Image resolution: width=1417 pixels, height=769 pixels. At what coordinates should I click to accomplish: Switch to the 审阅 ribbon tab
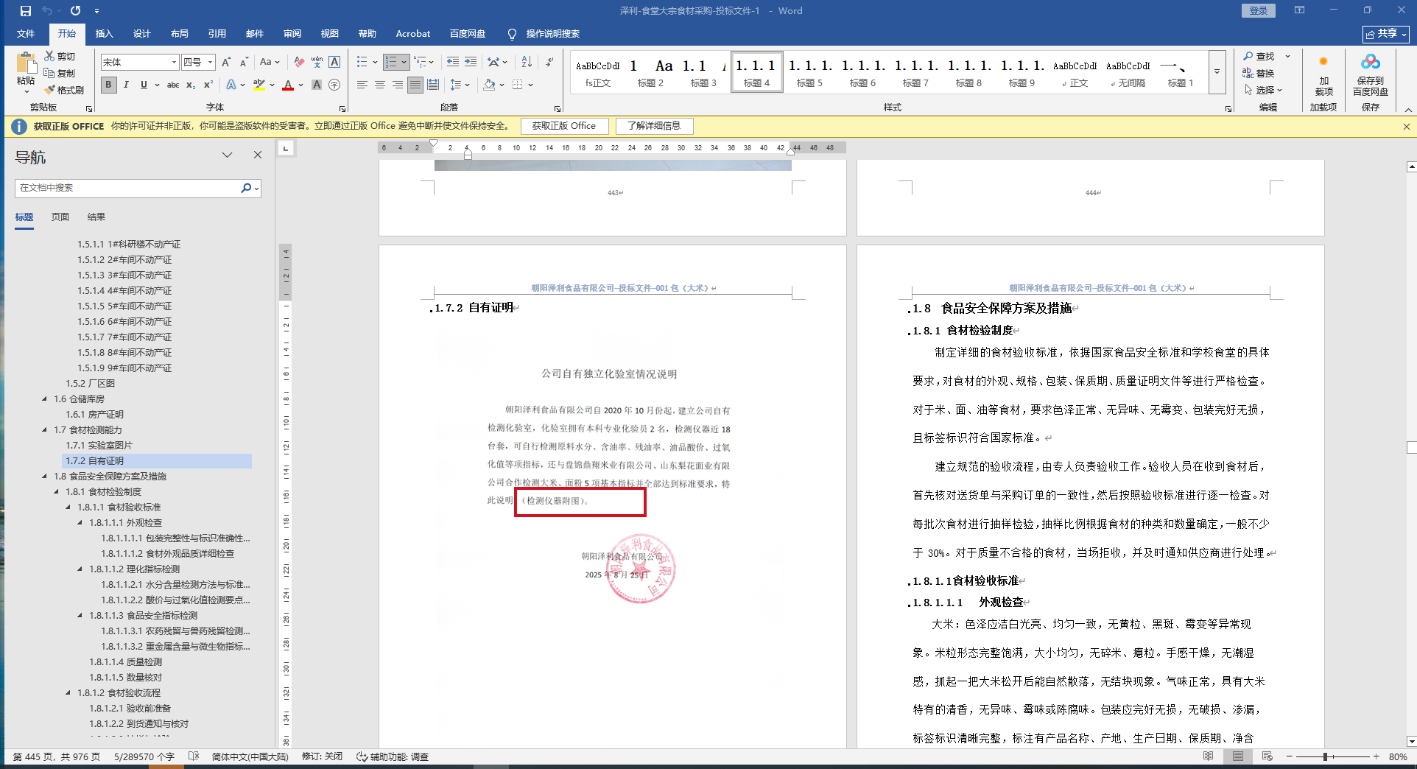(292, 34)
